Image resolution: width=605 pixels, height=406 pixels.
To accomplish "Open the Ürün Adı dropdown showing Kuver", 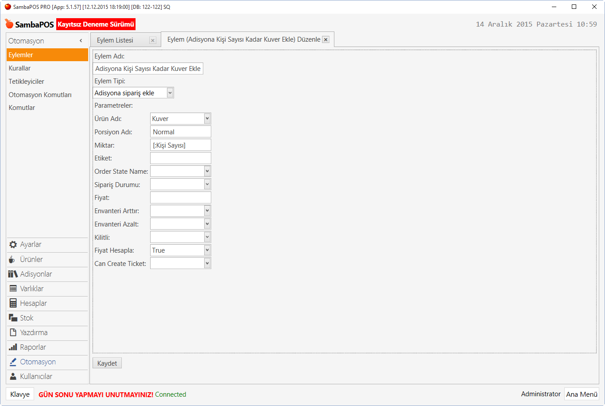I will [x=207, y=118].
